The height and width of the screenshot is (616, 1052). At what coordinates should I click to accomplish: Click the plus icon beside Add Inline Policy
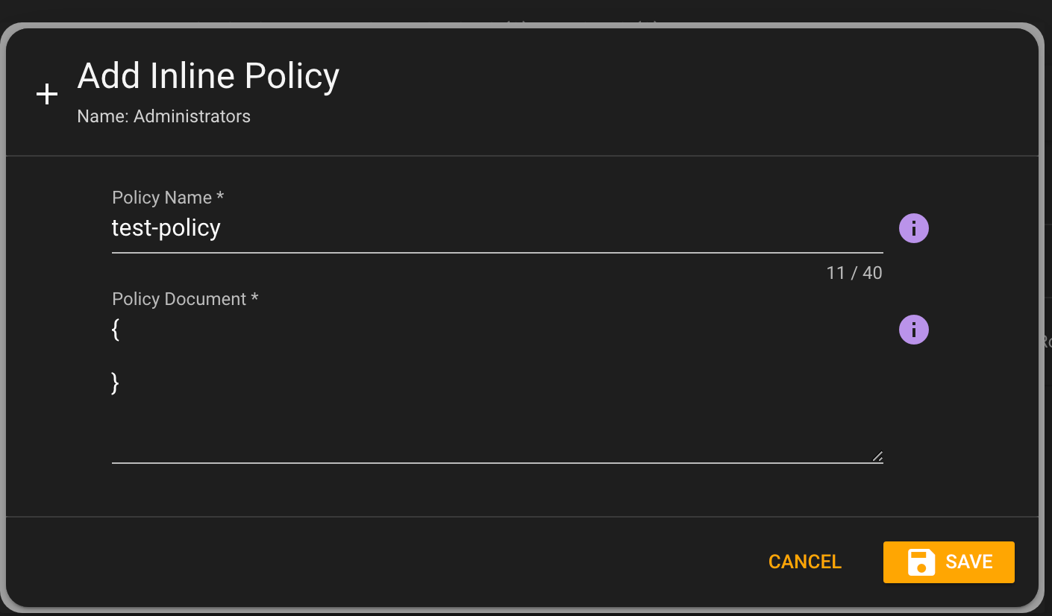47,94
